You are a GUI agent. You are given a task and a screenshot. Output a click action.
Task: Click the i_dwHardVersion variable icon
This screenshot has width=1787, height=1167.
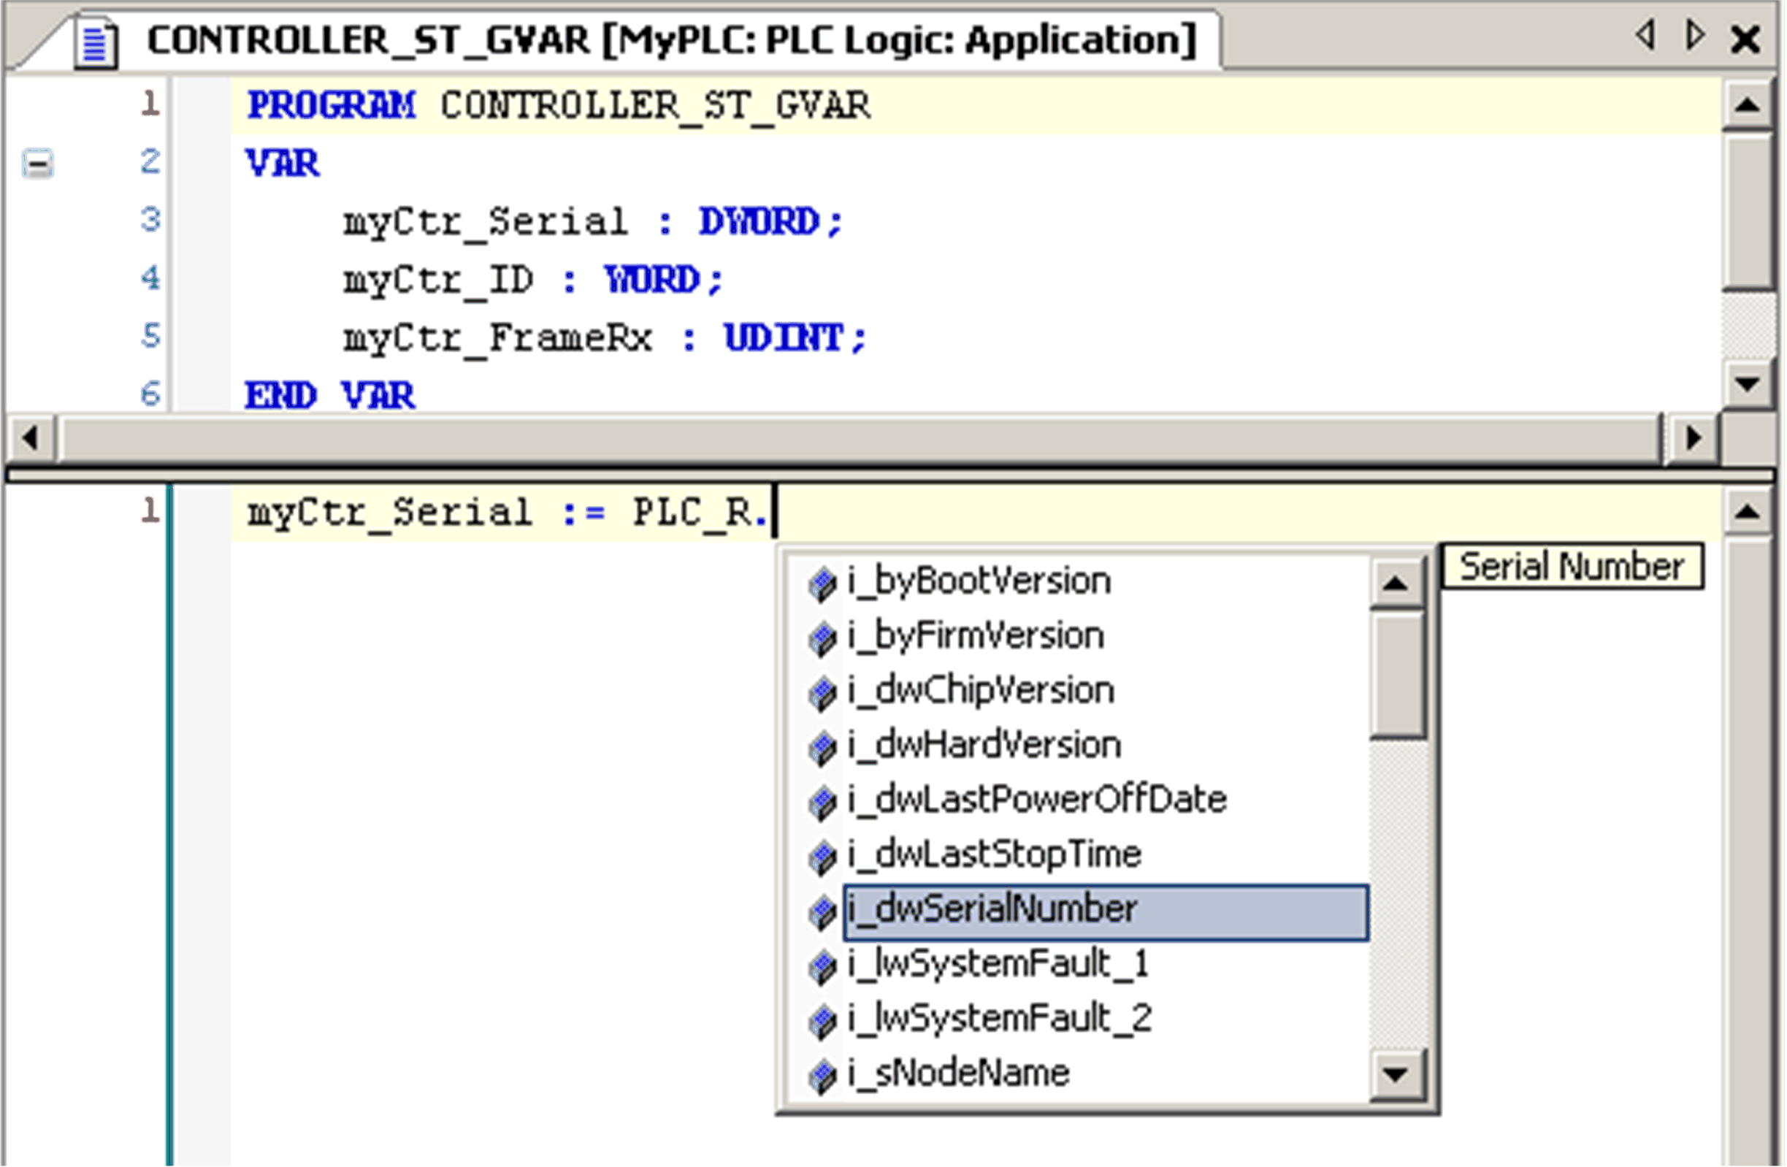click(824, 745)
